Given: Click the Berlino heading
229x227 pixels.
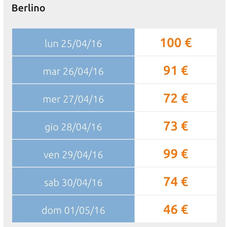Looking at the screenshot, I should [x=29, y=8].
